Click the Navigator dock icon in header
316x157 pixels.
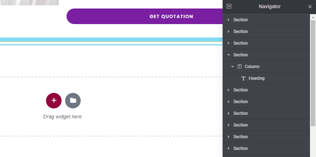[229, 6]
